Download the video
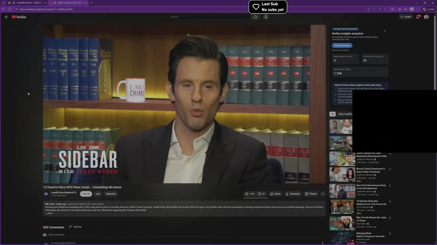Screen dimensions: 437x245 [293, 194]
